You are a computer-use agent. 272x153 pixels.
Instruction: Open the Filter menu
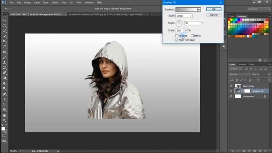point(64,3)
